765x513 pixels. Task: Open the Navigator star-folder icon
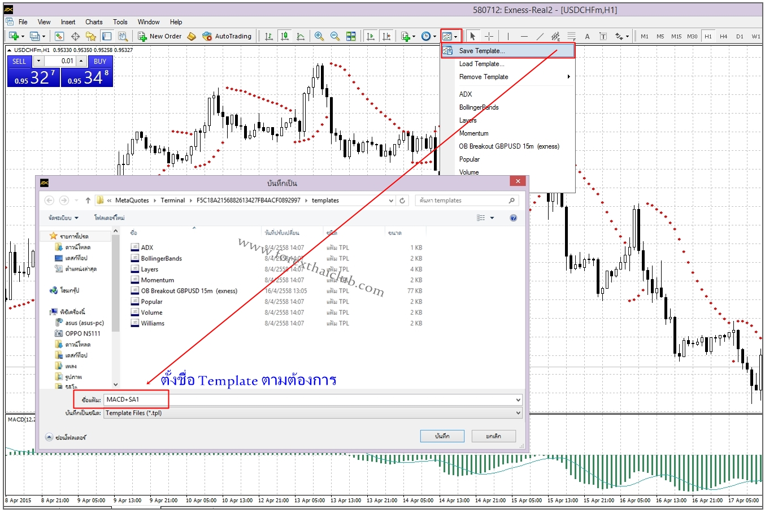(x=91, y=36)
